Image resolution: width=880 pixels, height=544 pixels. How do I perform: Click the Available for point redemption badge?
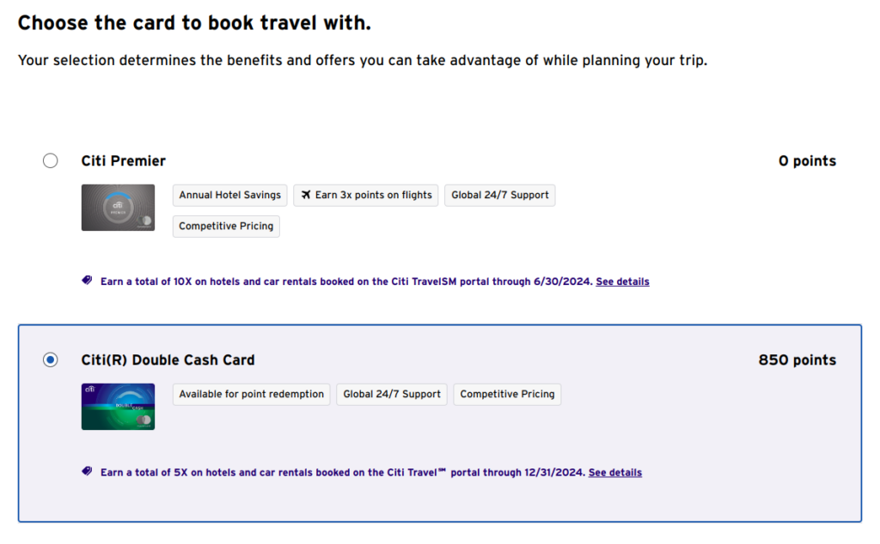tap(251, 394)
